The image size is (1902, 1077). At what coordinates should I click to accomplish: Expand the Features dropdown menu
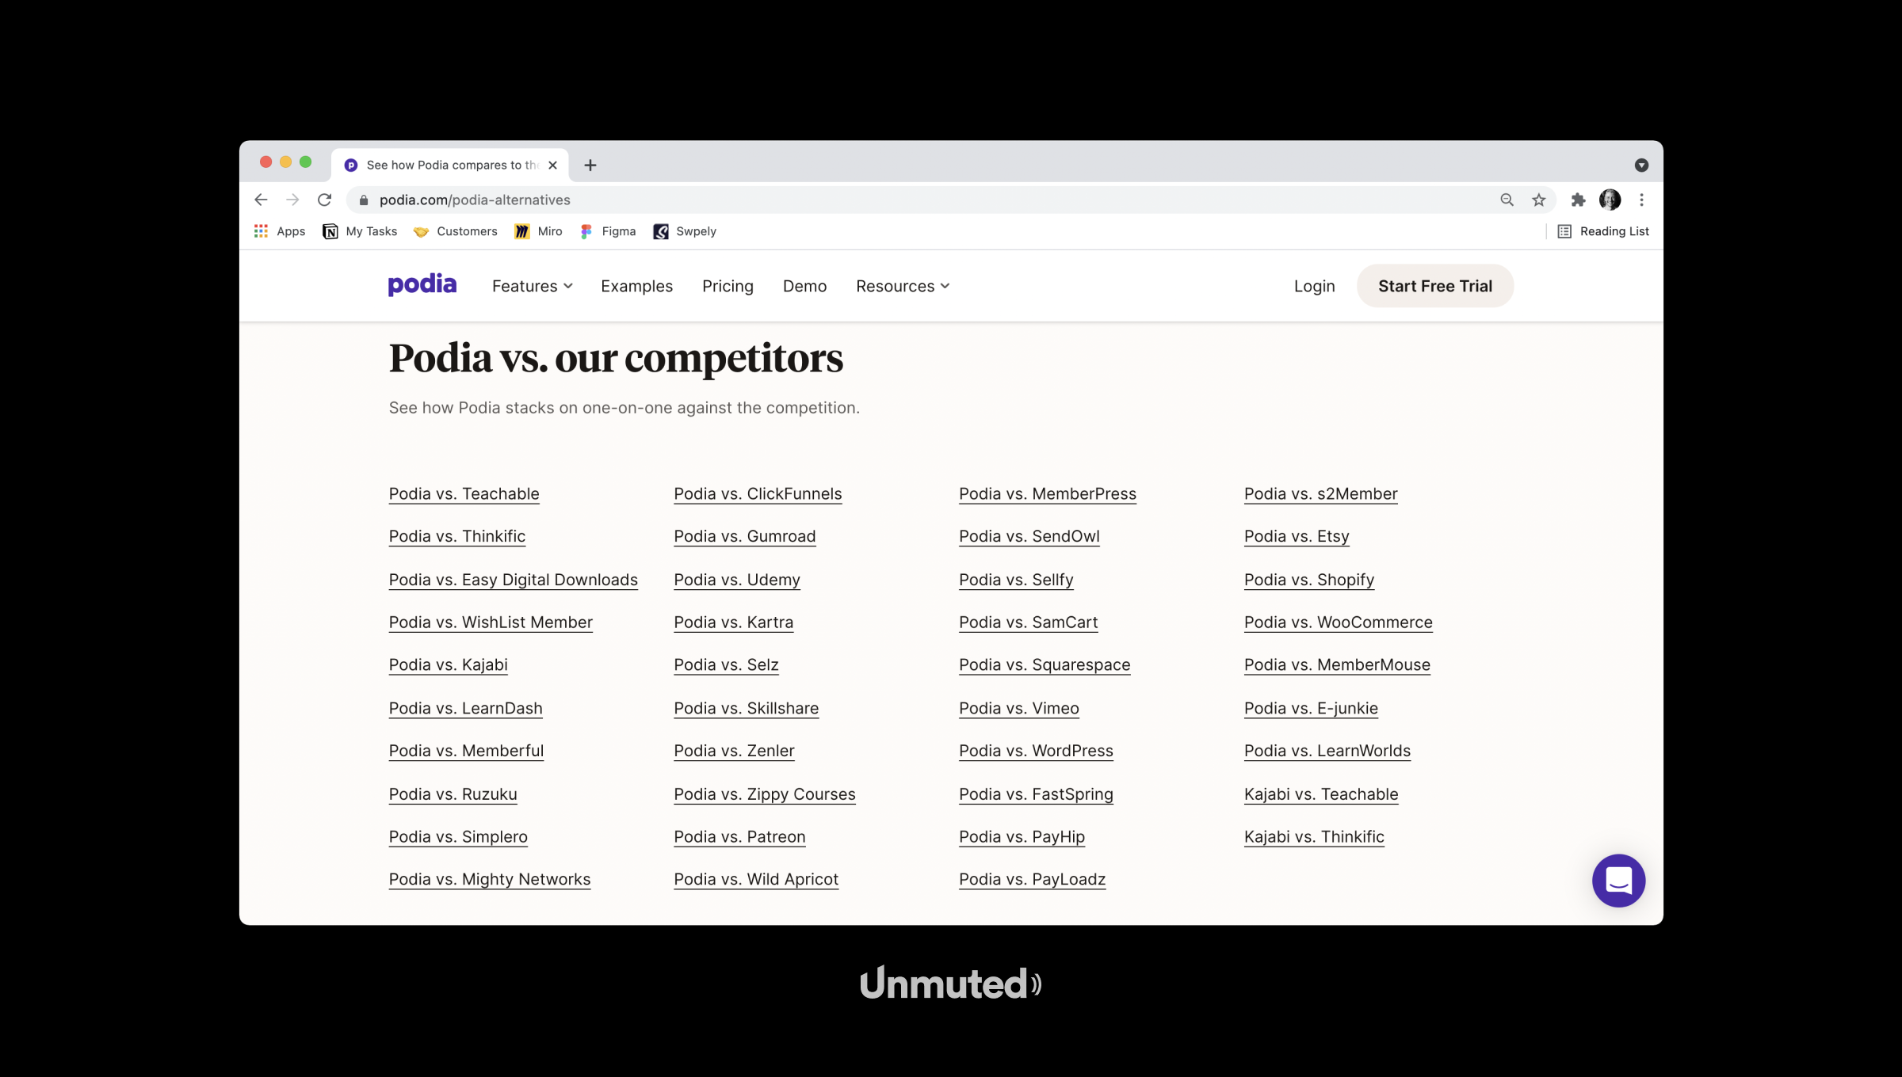(x=532, y=286)
